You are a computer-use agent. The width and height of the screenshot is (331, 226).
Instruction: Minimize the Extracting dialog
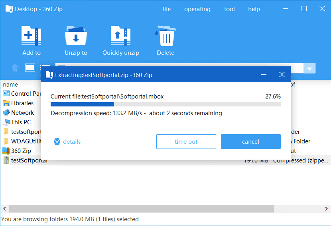pyautogui.click(x=264, y=75)
